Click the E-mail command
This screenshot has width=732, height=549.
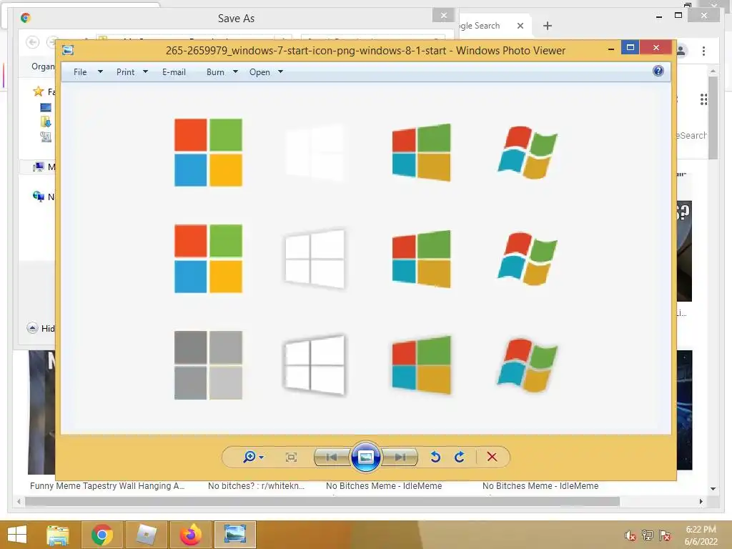click(x=174, y=72)
